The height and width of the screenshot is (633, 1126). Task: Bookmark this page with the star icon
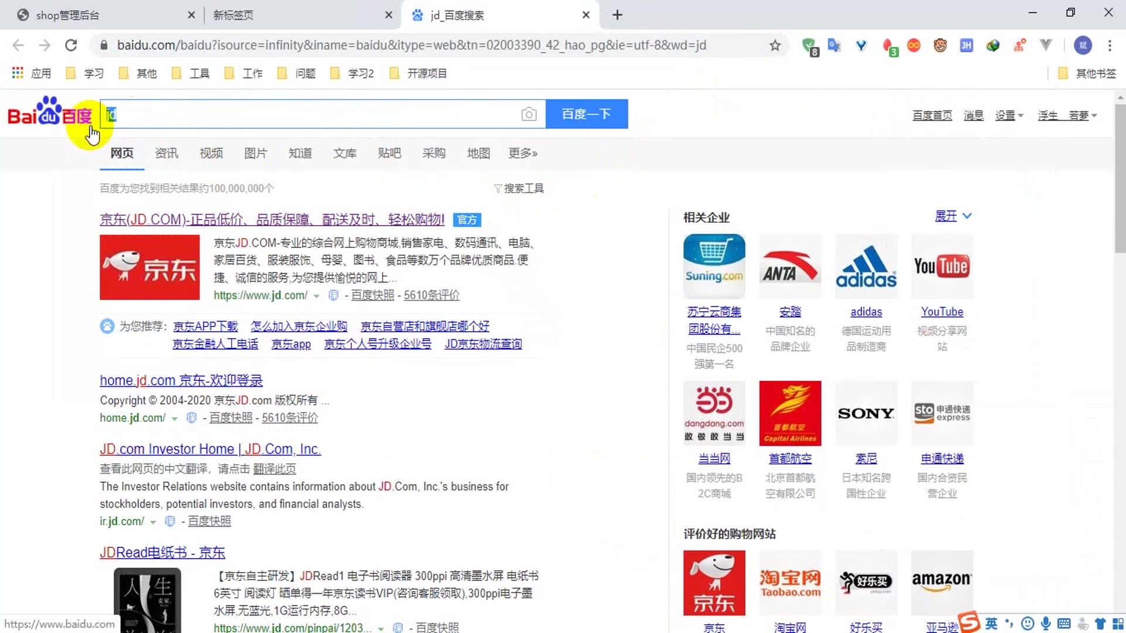click(775, 45)
